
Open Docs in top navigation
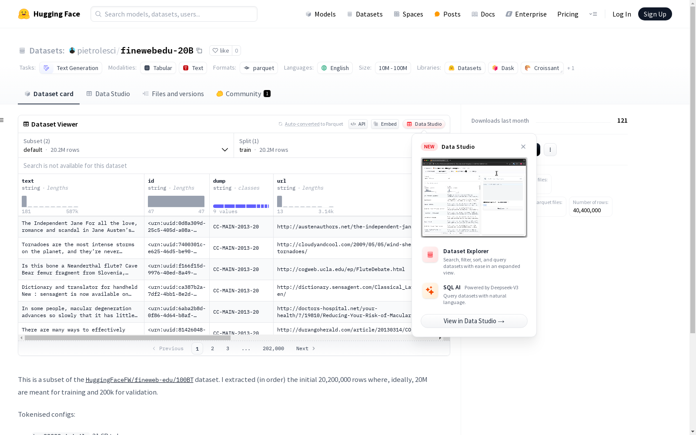(483, 14)
